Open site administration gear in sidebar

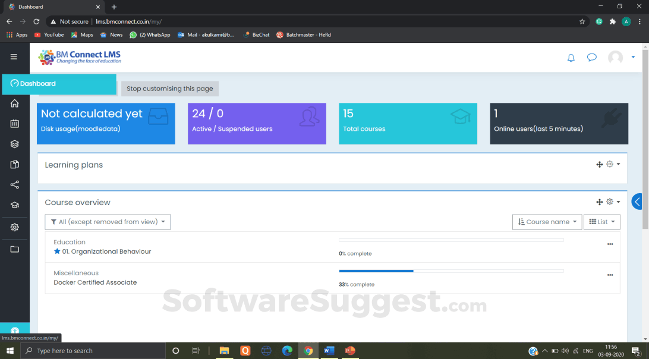tap(14, 227)
